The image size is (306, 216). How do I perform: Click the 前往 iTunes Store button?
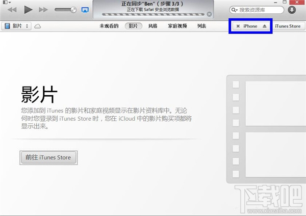(x=48, y=157)
